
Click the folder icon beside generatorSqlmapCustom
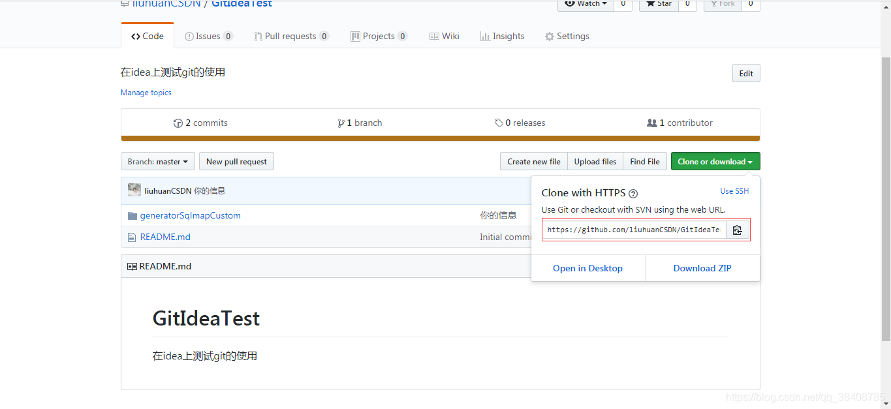click(133, 215)
